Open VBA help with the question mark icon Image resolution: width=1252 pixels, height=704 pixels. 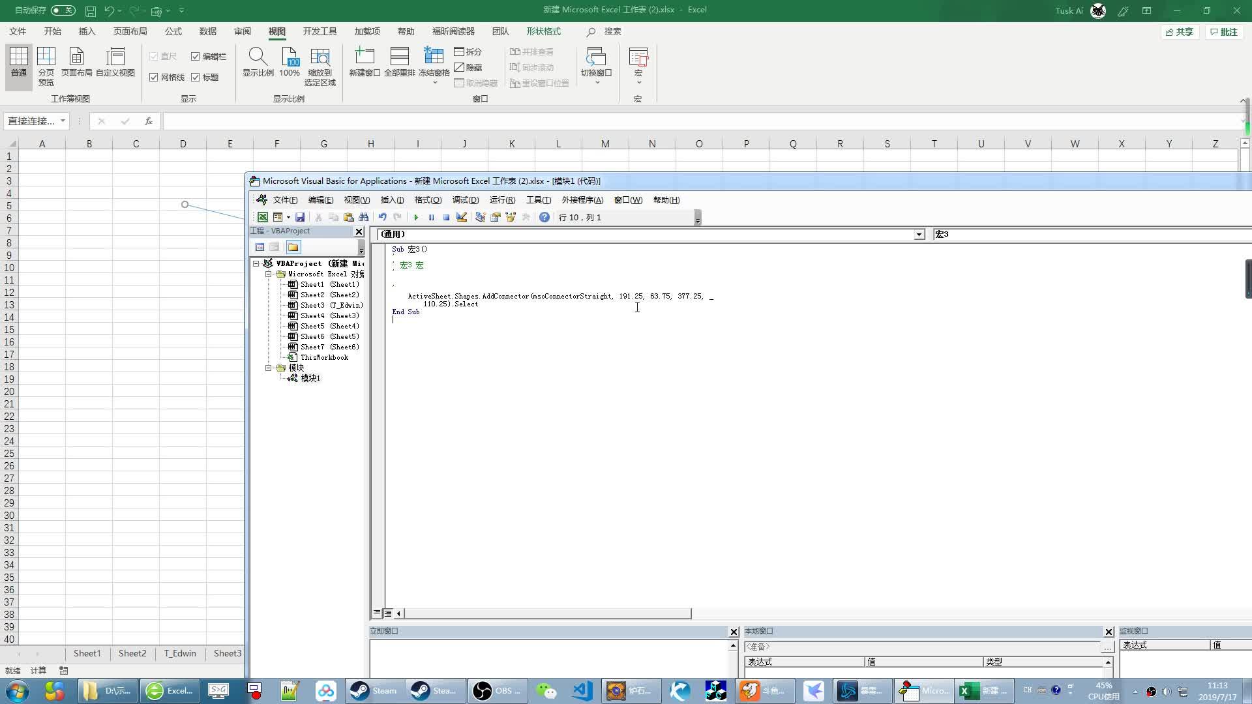(x=544, y=217)
